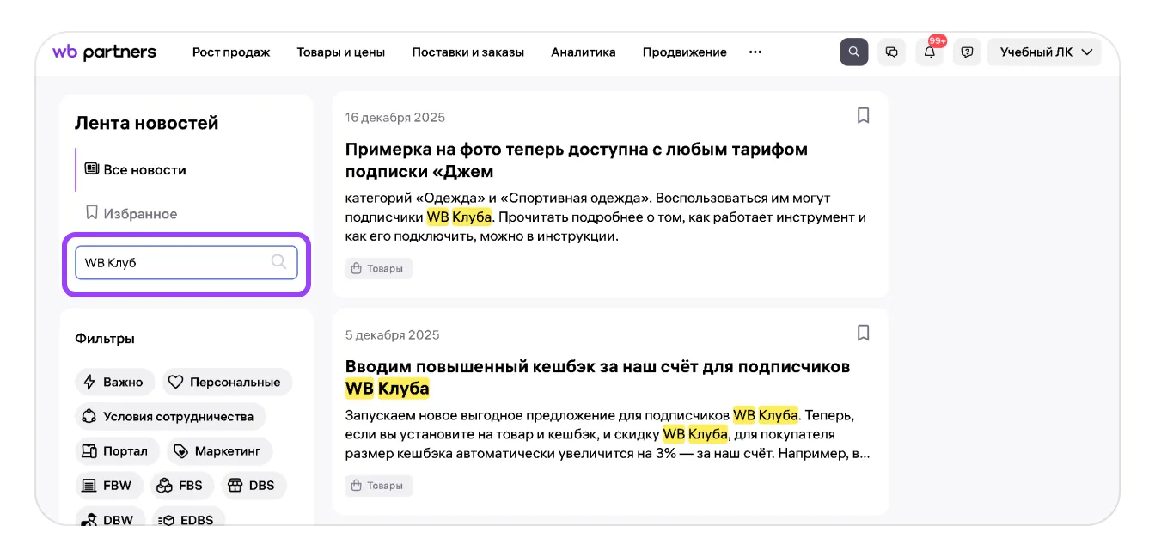The height and width of the screenshot is (557, 1155).
Task: Open the Товары и цены menu
Action: [340, 52]
